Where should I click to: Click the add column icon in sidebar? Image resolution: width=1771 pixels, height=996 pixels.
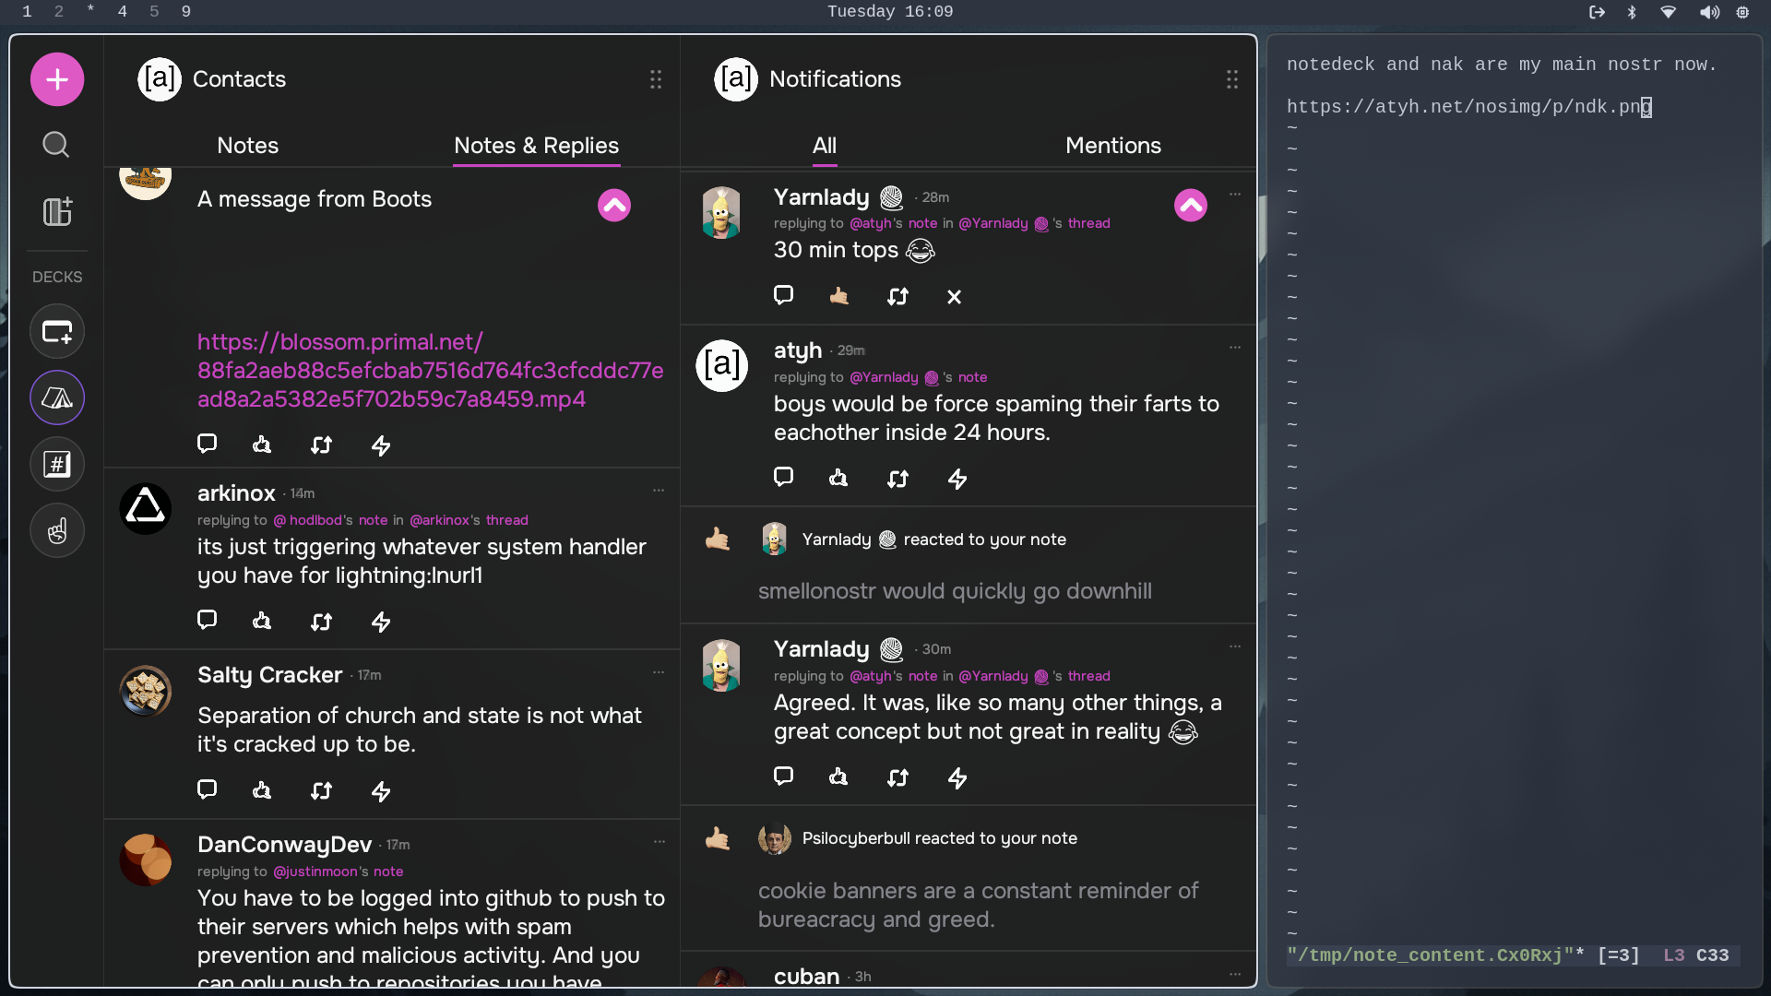coord(57,211)
